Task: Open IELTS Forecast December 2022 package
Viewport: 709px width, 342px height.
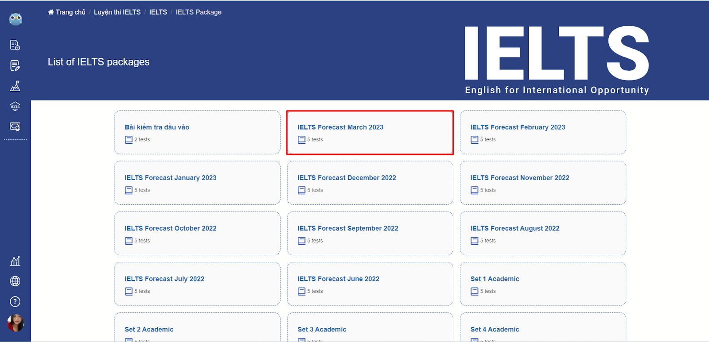Action: point(370,183)
